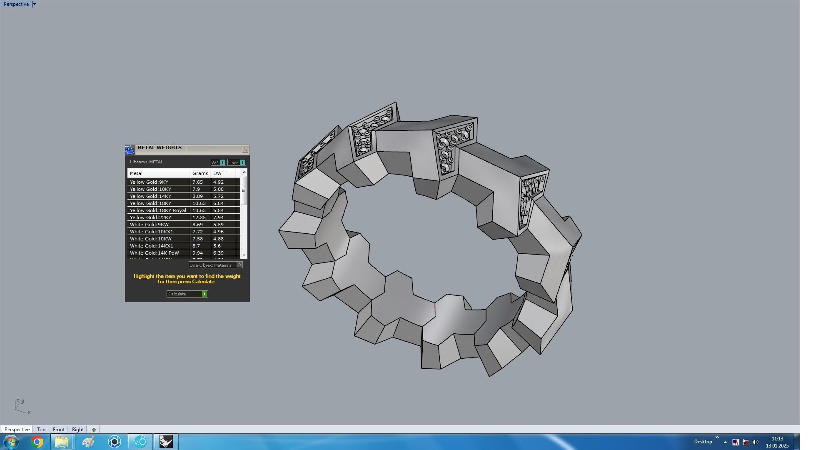Switch to the Front viewport tab
Screen dimensions: 833x450
[58, 429]
